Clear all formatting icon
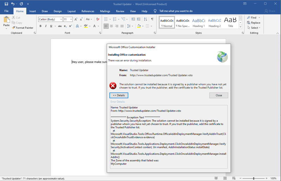Screen dimensions: 281x181 click(x=98, y=19)
